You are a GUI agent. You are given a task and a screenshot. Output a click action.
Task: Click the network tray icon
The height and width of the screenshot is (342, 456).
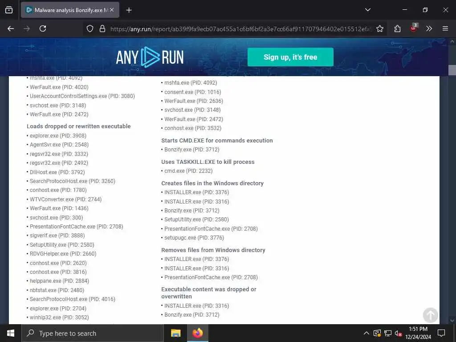click(x=388, y=333)
